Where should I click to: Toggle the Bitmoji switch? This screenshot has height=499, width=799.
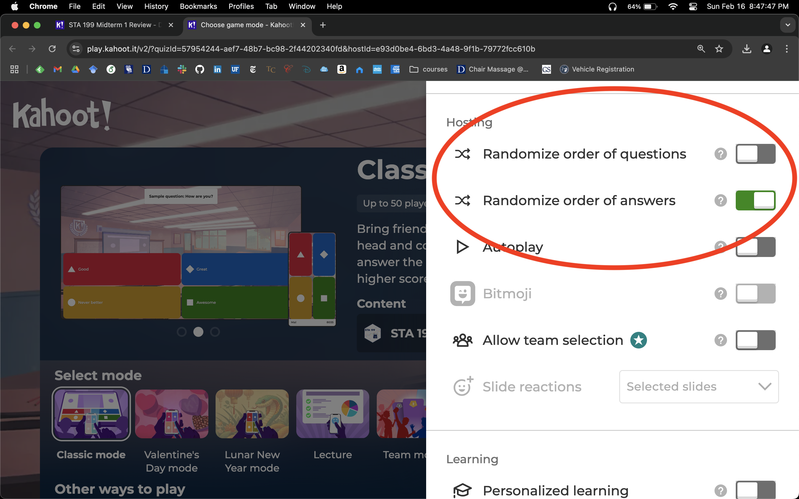pos(755,293)
